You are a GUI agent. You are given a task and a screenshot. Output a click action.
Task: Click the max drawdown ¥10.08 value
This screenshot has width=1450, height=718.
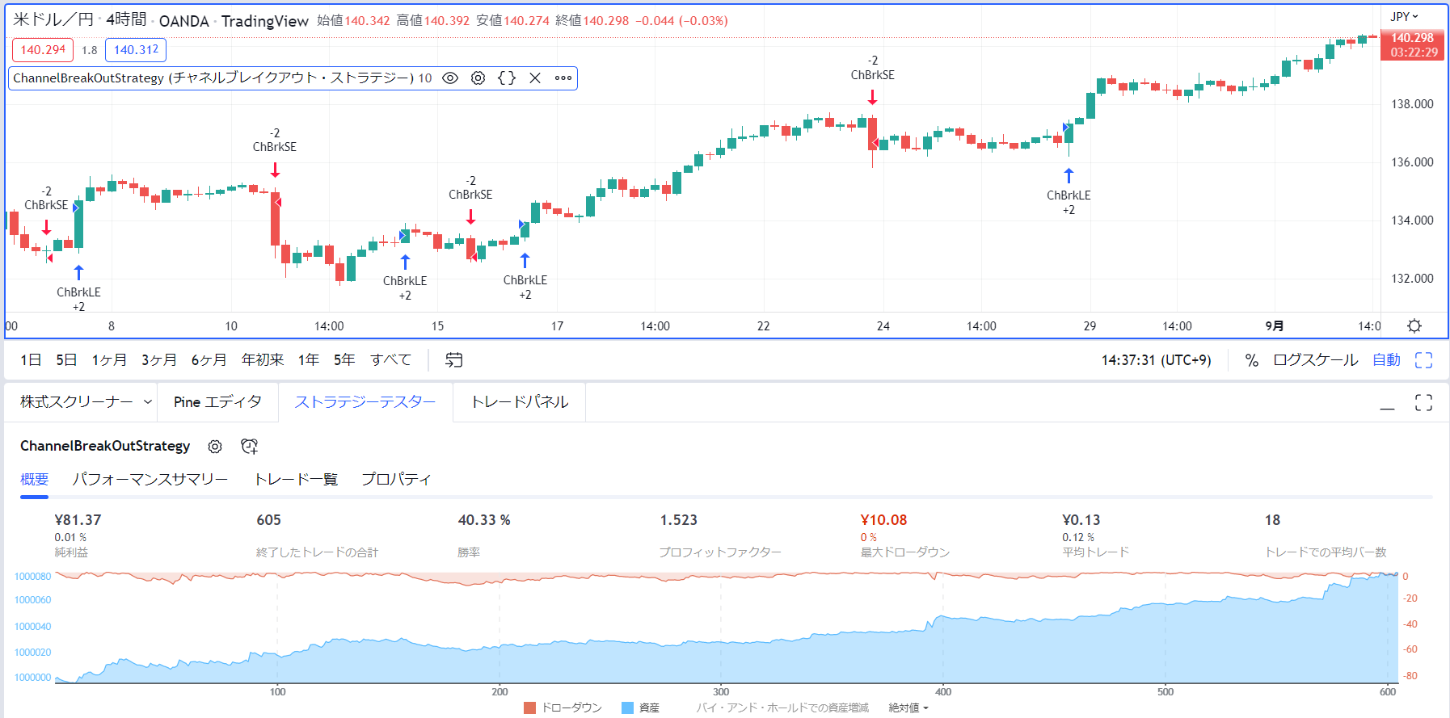(x=884, y=520)
